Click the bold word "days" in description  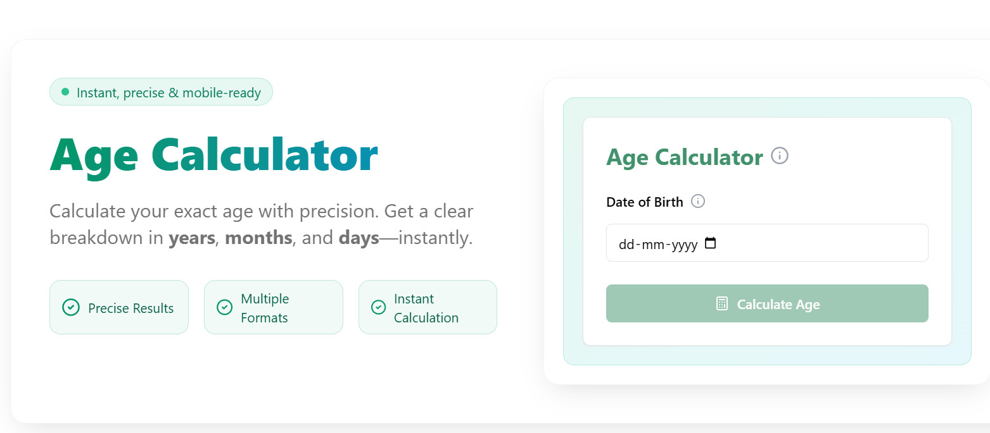359,239
